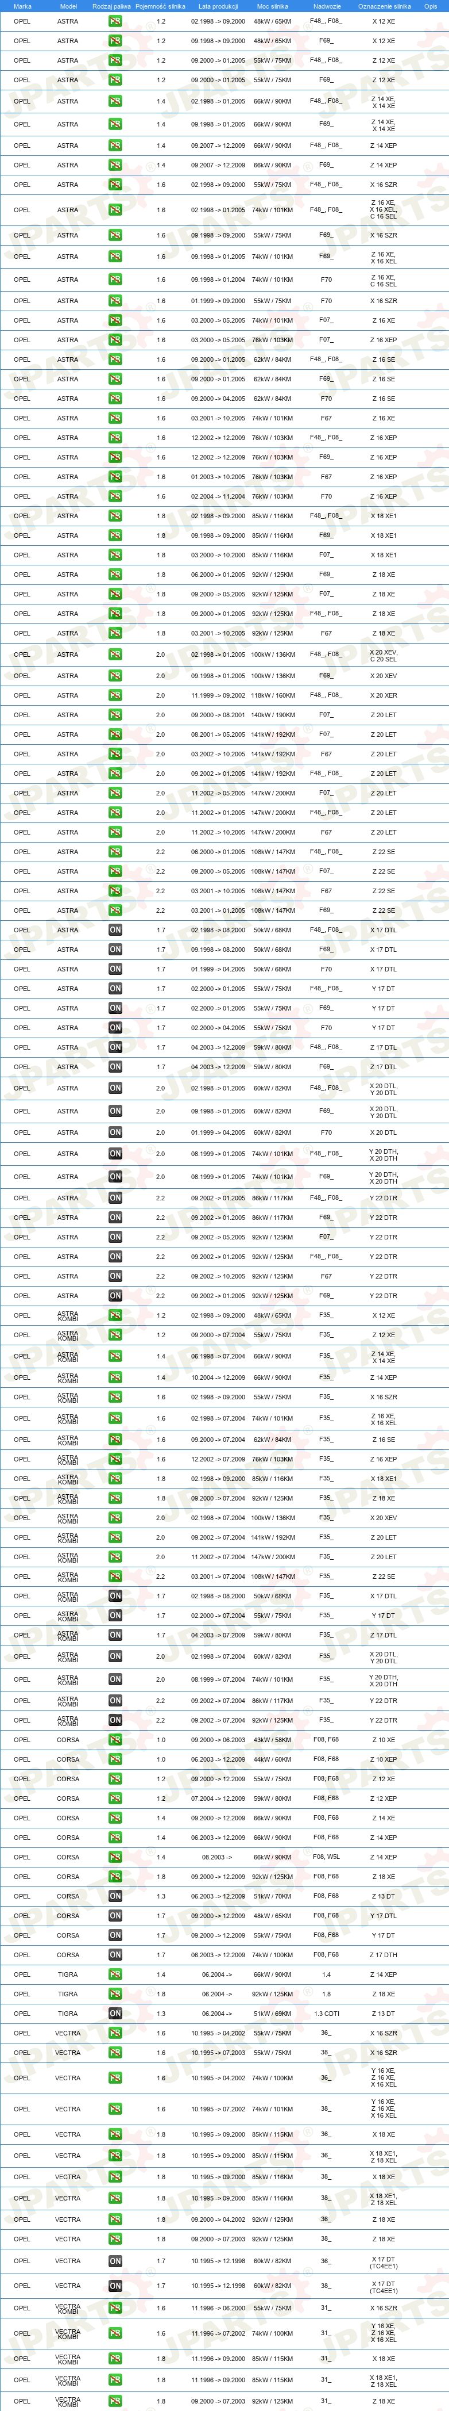Click diesel ON icon in Astra Kombi X 17 DTL row

(x=115, y=1597)
